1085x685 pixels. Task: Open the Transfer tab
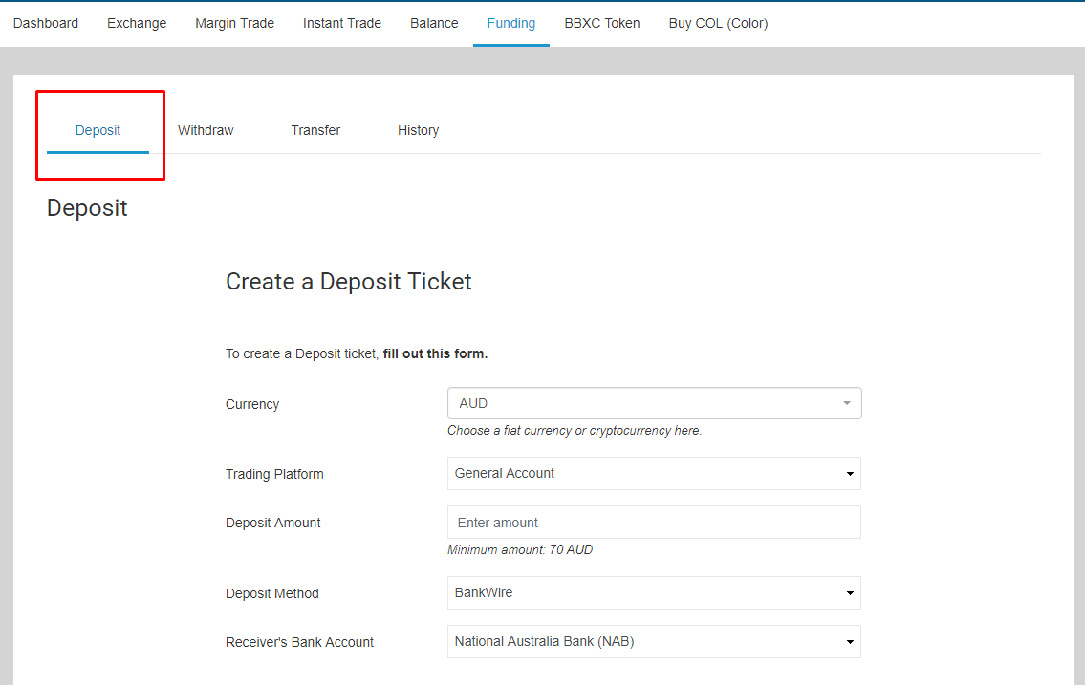coord(315,130)
